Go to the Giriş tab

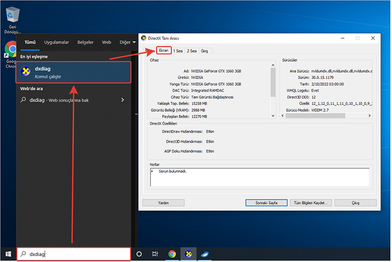click(204, 51)
